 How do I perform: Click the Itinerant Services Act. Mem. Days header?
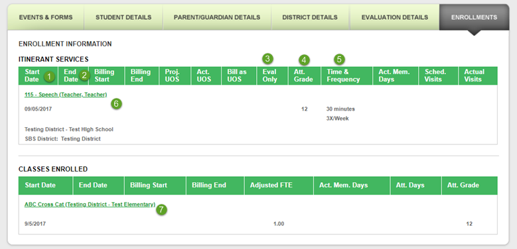click(396, 75)
